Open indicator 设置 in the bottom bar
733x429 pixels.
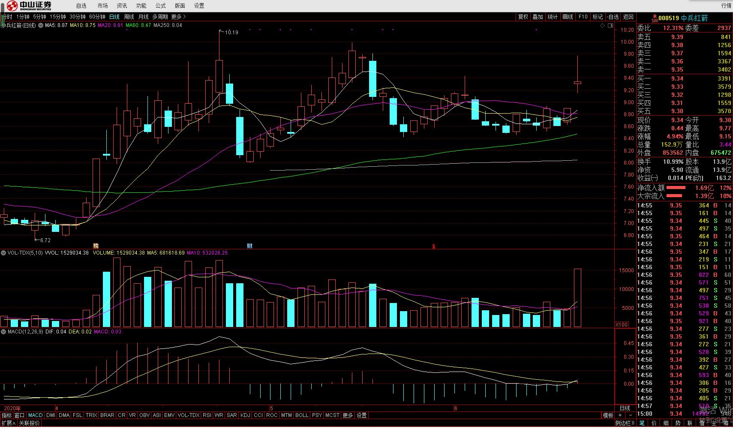(362, 415)
